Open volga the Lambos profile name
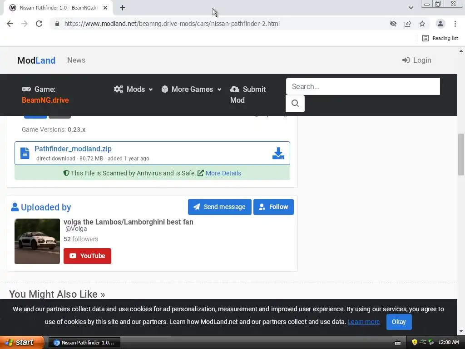 [x=128, y=222]
